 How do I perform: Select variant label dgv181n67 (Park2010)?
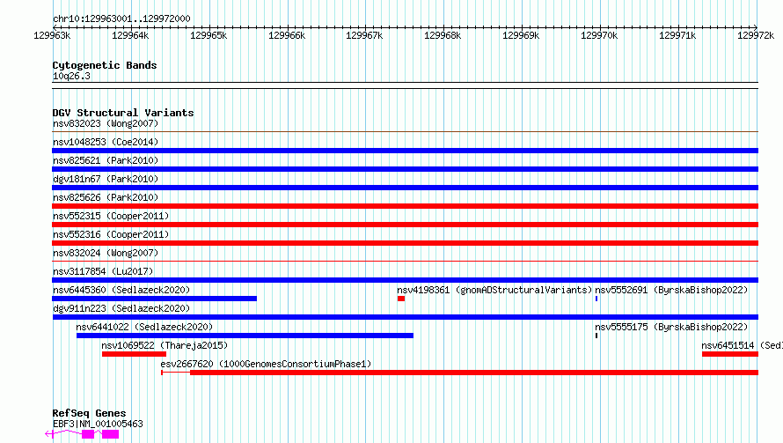(106, 179)
